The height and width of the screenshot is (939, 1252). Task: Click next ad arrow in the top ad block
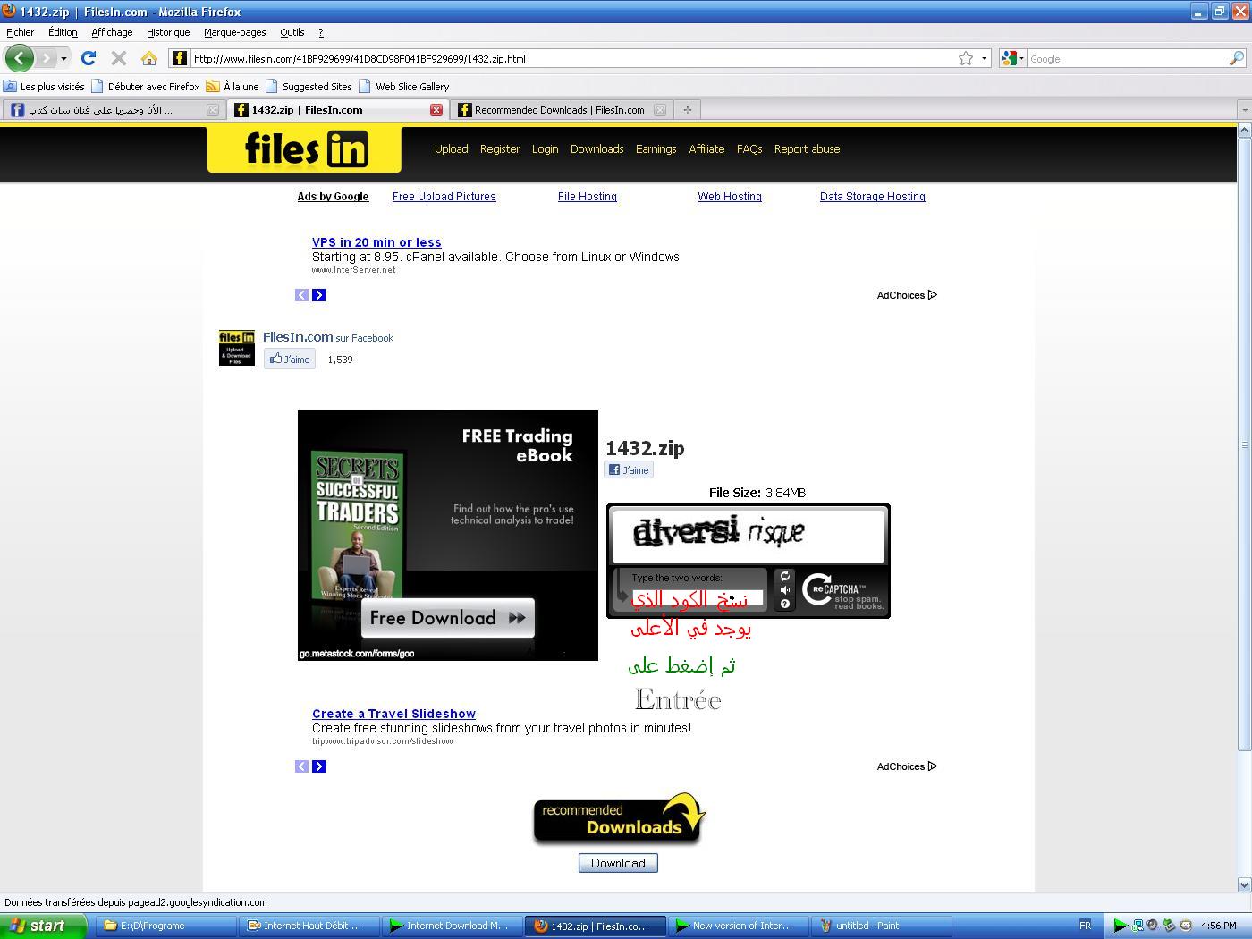point(318,295)
